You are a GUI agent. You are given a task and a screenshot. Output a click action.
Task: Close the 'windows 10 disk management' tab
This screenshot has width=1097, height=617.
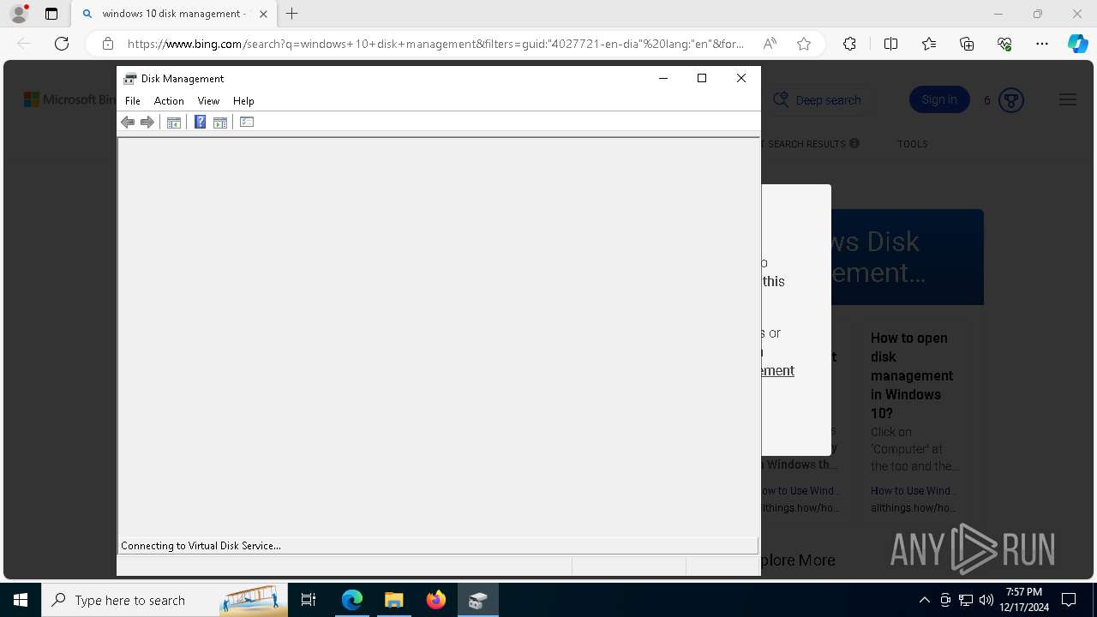tap(263, 14)
